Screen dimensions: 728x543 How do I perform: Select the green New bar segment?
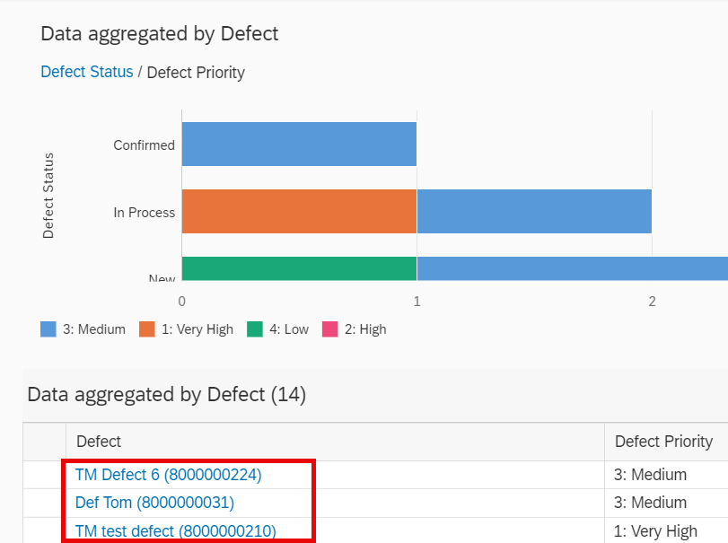[x=299, y=268]
